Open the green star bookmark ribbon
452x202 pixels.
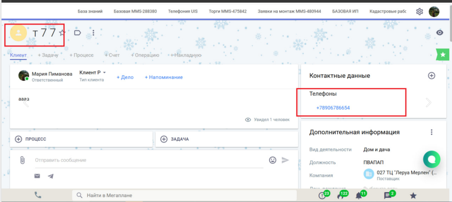click(x=443, y=55)
